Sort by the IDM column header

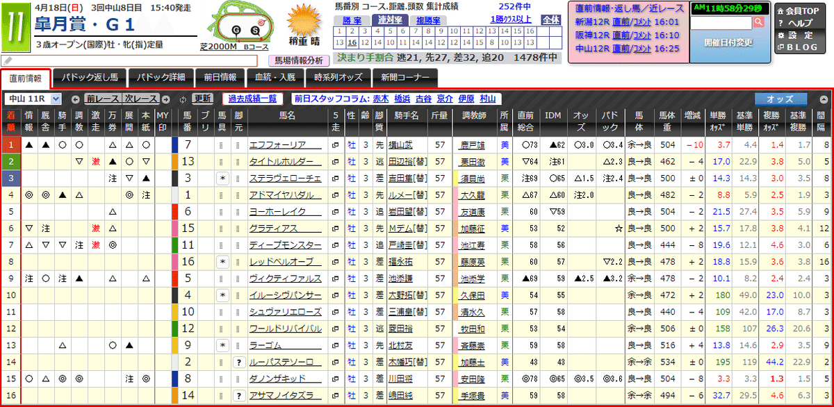click(x=553, y=122)
